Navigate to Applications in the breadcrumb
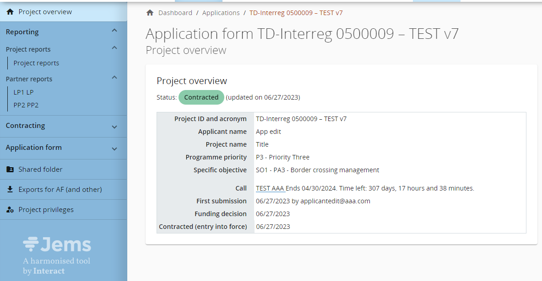This screenshot has height=281, width=542. pyautogui.click(x=221, y=13)
